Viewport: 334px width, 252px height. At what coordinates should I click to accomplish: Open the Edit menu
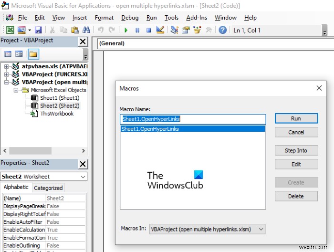point(40,18)
